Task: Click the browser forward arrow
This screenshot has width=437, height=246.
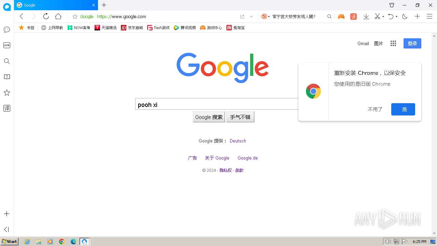Action: coord(33,16)
